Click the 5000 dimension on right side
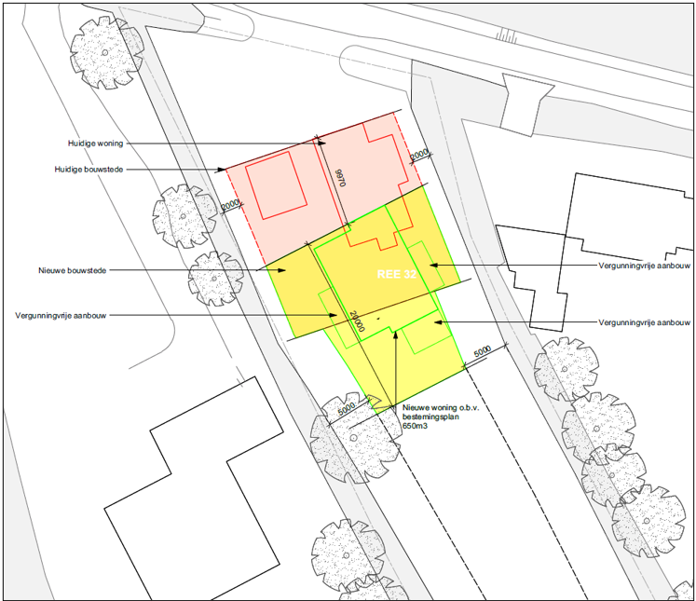 (x=483, y=351)
